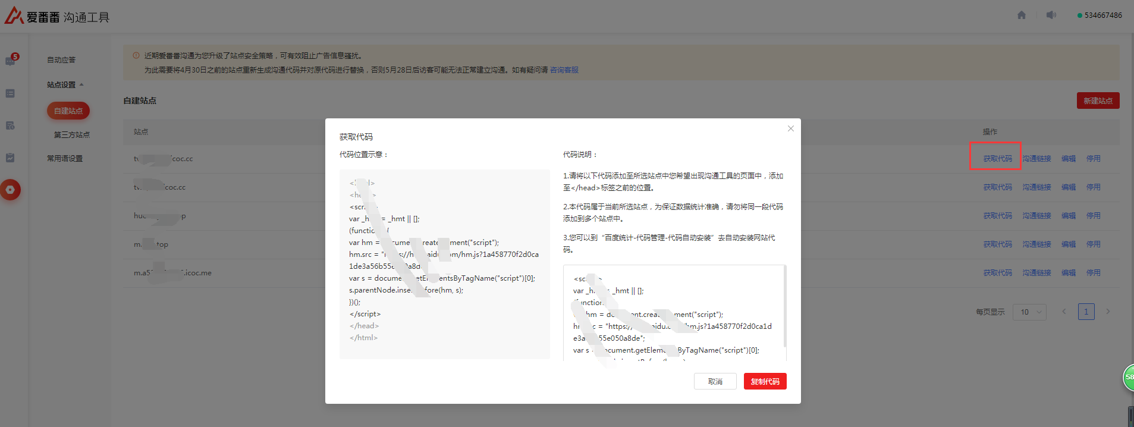This screenshot has width=1134, height=427.
Task: Open the 每页显示 page size dropdown
Action: click(1030, 312)
